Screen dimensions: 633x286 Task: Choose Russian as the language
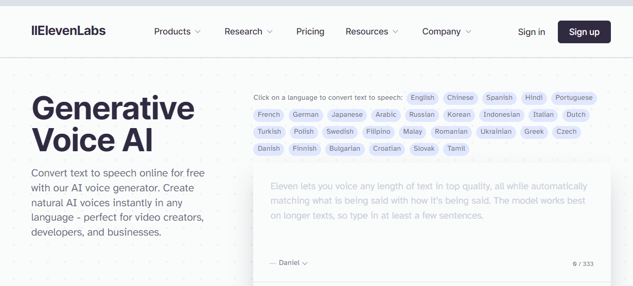(422, 115)
